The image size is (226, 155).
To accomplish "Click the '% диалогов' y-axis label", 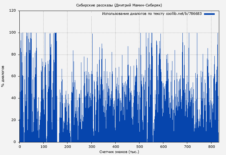I will point(3,76).
